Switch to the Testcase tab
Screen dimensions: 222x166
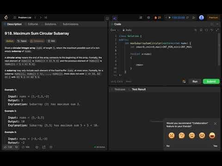118,89
